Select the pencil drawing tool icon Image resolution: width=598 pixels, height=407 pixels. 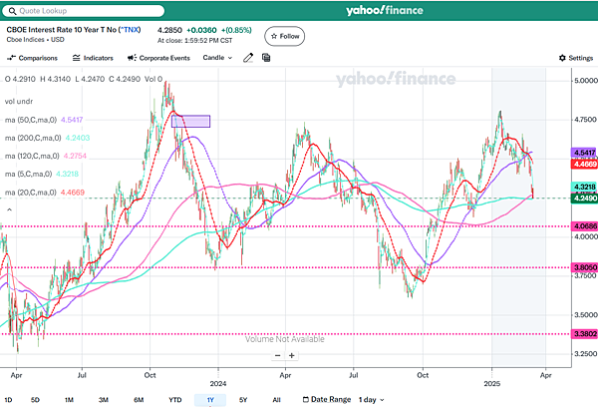pos(248,58)
